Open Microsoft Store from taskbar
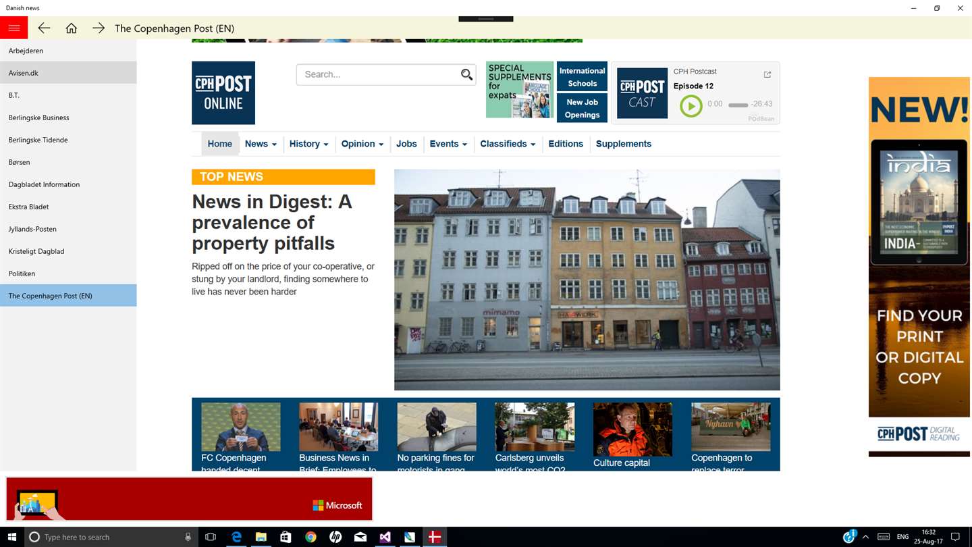Screen dimensions: 972x547 point(286,537)
